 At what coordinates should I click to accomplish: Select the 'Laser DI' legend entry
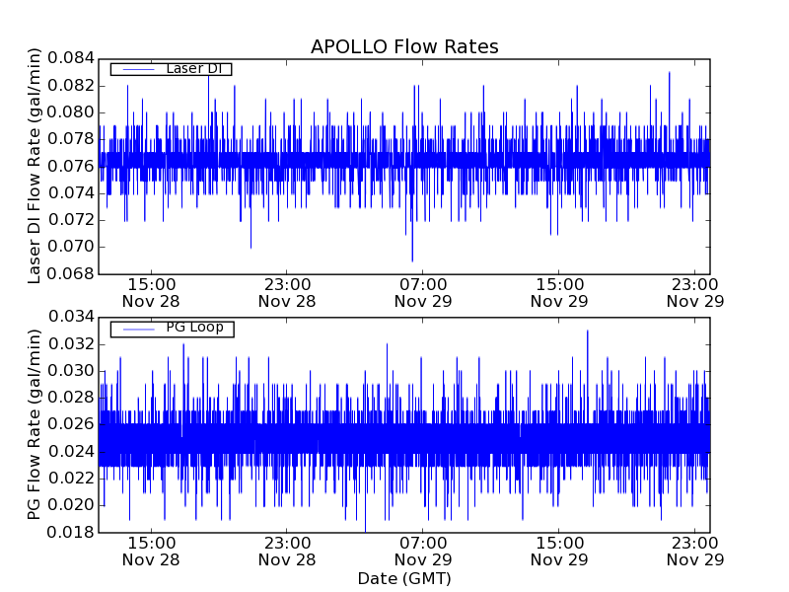[x=171, y=69]
